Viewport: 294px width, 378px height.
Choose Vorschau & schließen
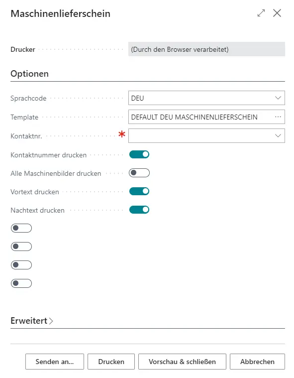pos(182,362)
